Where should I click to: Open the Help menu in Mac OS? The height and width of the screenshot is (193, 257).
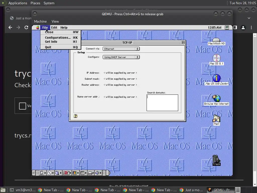[64, 28]
